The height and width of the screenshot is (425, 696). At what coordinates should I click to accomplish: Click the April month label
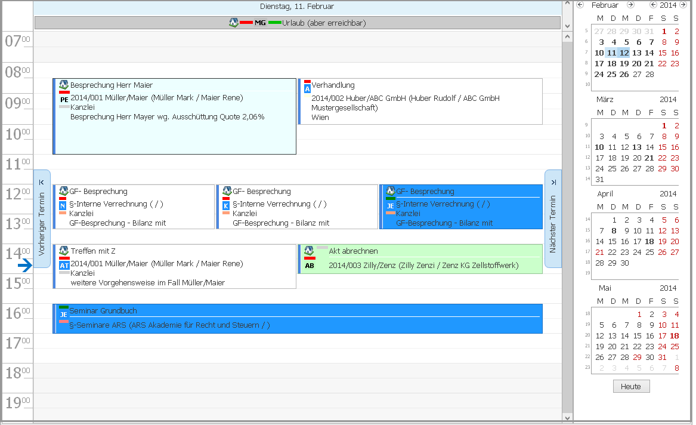605,193
